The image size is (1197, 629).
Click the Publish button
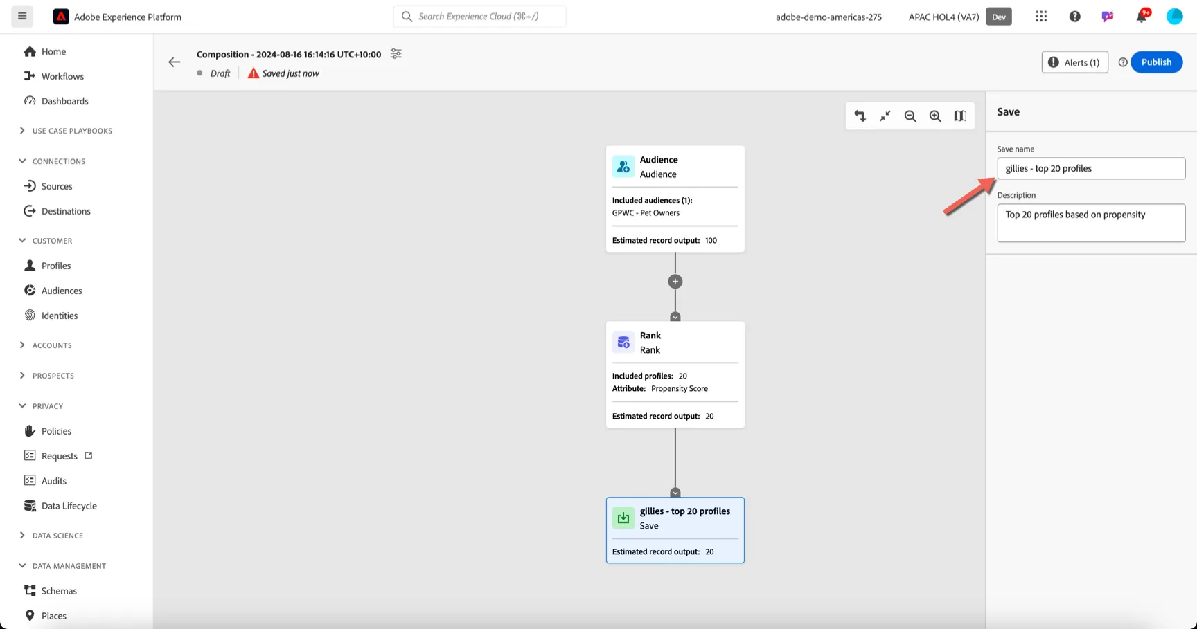(1156, 62)
